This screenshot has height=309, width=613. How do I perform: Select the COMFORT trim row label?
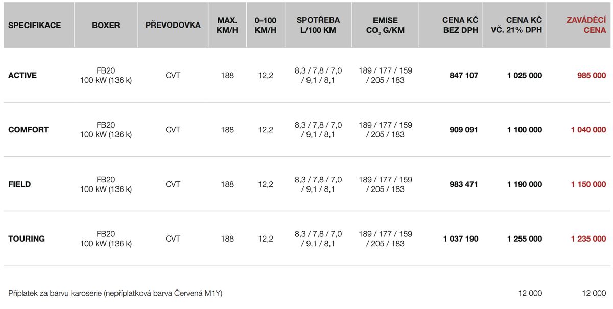(29, 130)
